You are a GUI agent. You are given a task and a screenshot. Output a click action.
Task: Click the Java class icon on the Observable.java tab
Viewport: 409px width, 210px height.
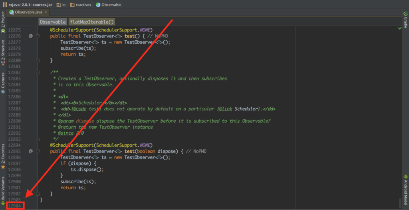pos(12,12)
